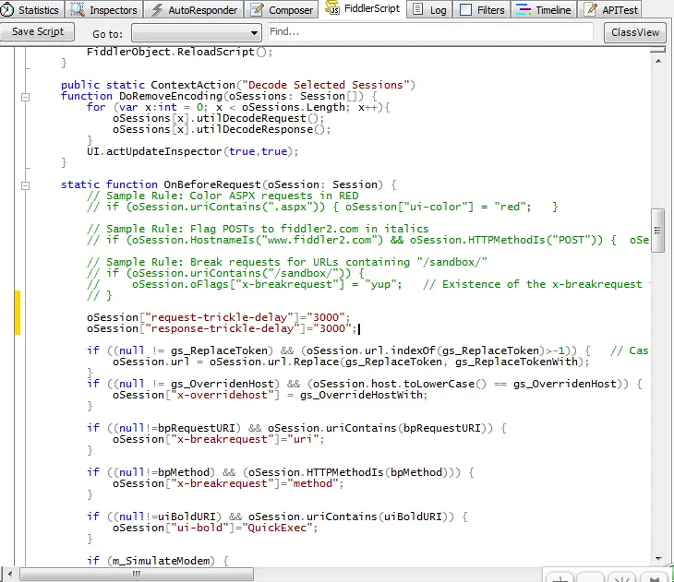Click the Save Script button

pos(38,31)
